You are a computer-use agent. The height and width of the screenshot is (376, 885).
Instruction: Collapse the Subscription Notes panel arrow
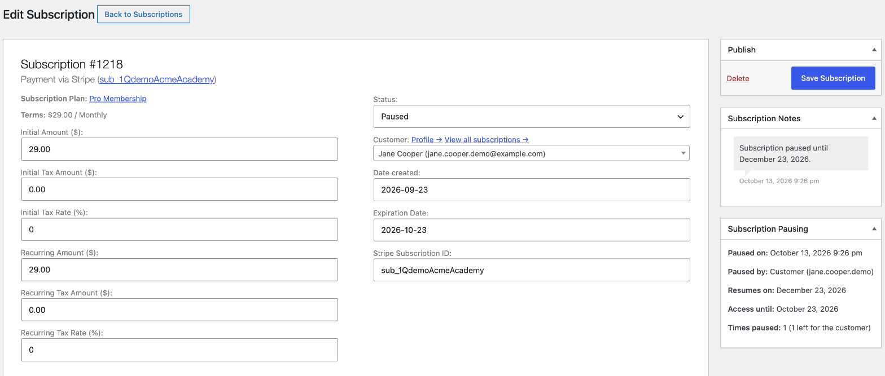[x=874, y=118]
